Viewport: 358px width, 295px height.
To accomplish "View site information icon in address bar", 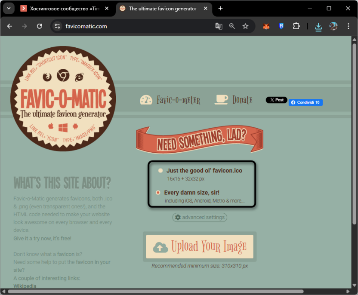I will [x=57, y=26].
